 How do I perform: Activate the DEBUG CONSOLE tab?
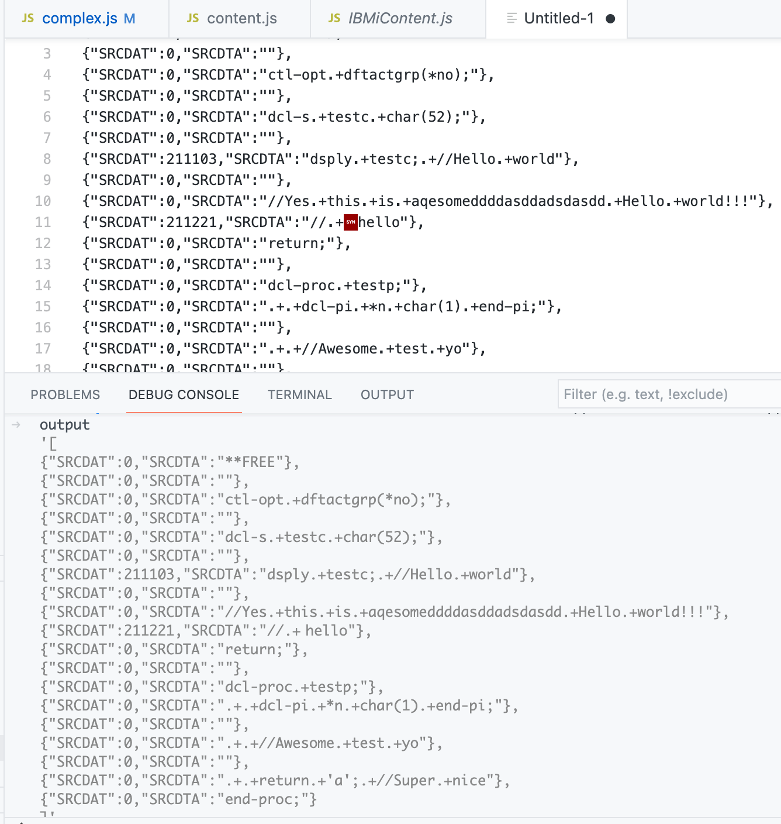pos(184,394)
